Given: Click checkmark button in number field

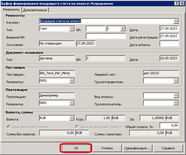Looking at the screenshot, I should (123, 29).
